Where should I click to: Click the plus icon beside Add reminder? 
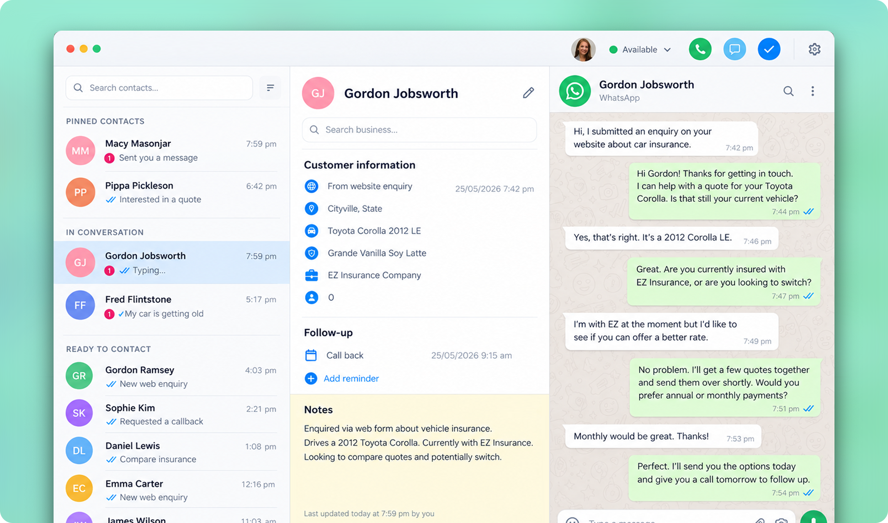(311, 378)
